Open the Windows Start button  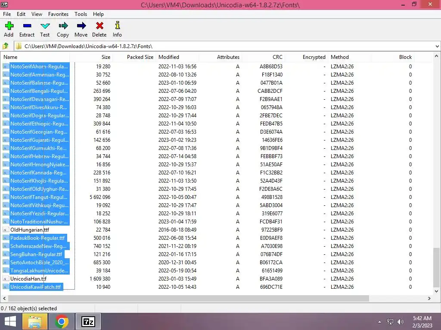10,321
